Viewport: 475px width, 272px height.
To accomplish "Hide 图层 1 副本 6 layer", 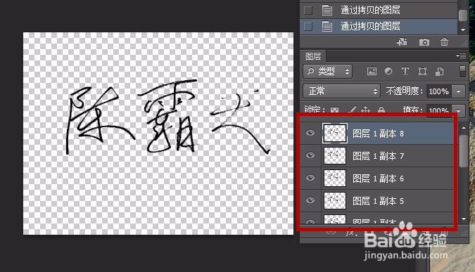I will tap(310, 178).
